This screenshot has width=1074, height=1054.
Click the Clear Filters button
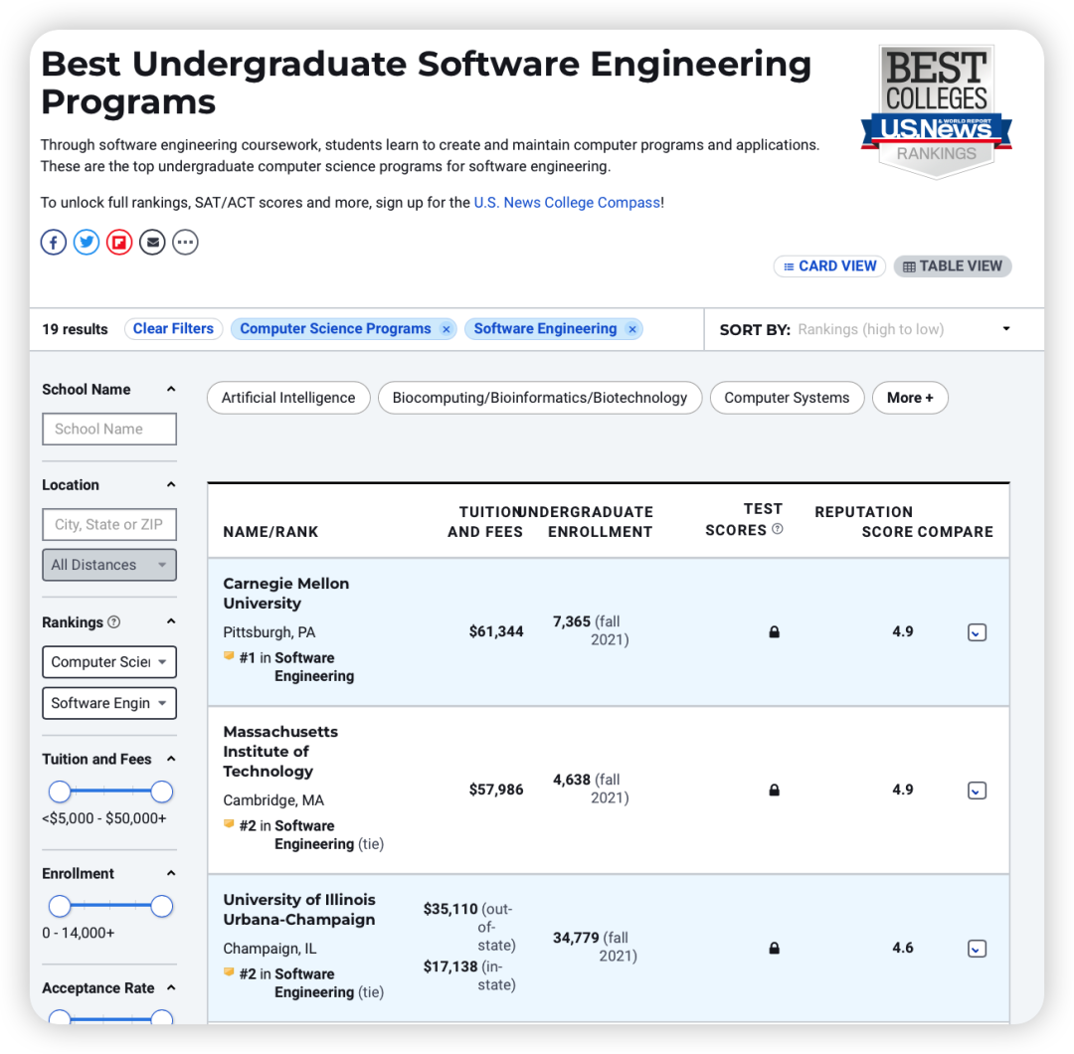pyautogui.click(x=173, y=329)
